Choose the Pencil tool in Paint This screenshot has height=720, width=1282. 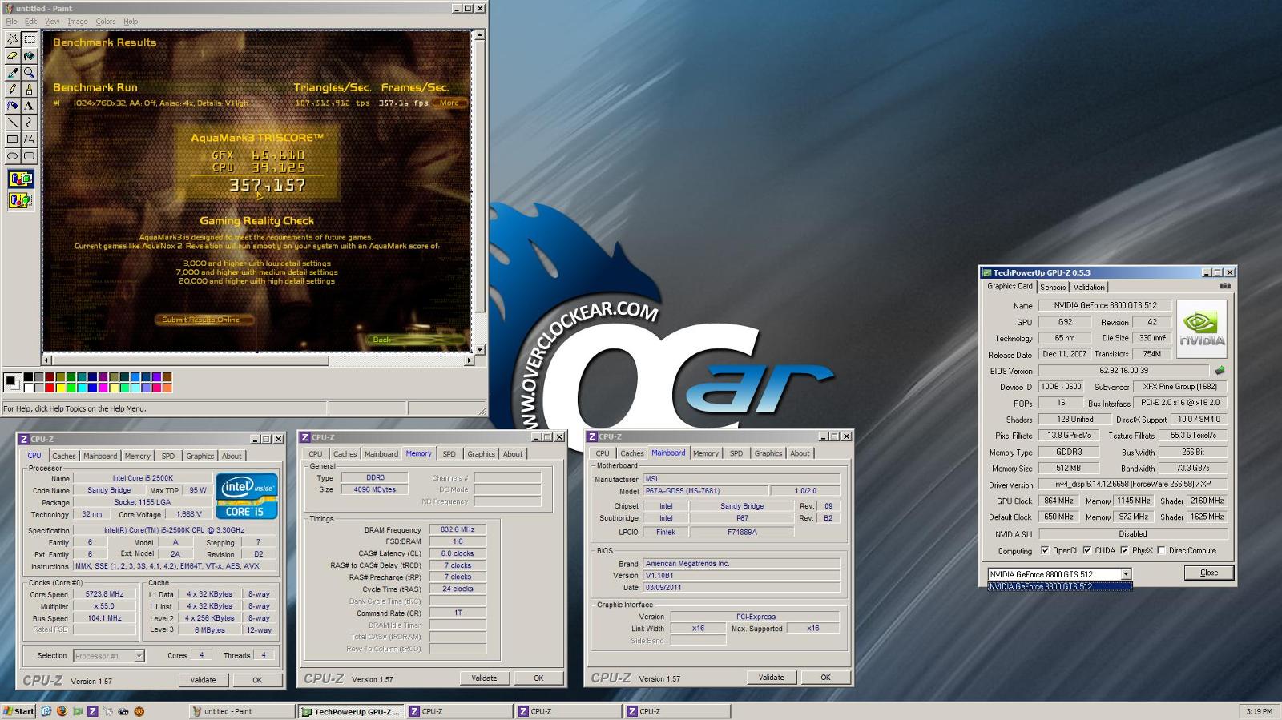pyautogui.click(x=13, y=89)
